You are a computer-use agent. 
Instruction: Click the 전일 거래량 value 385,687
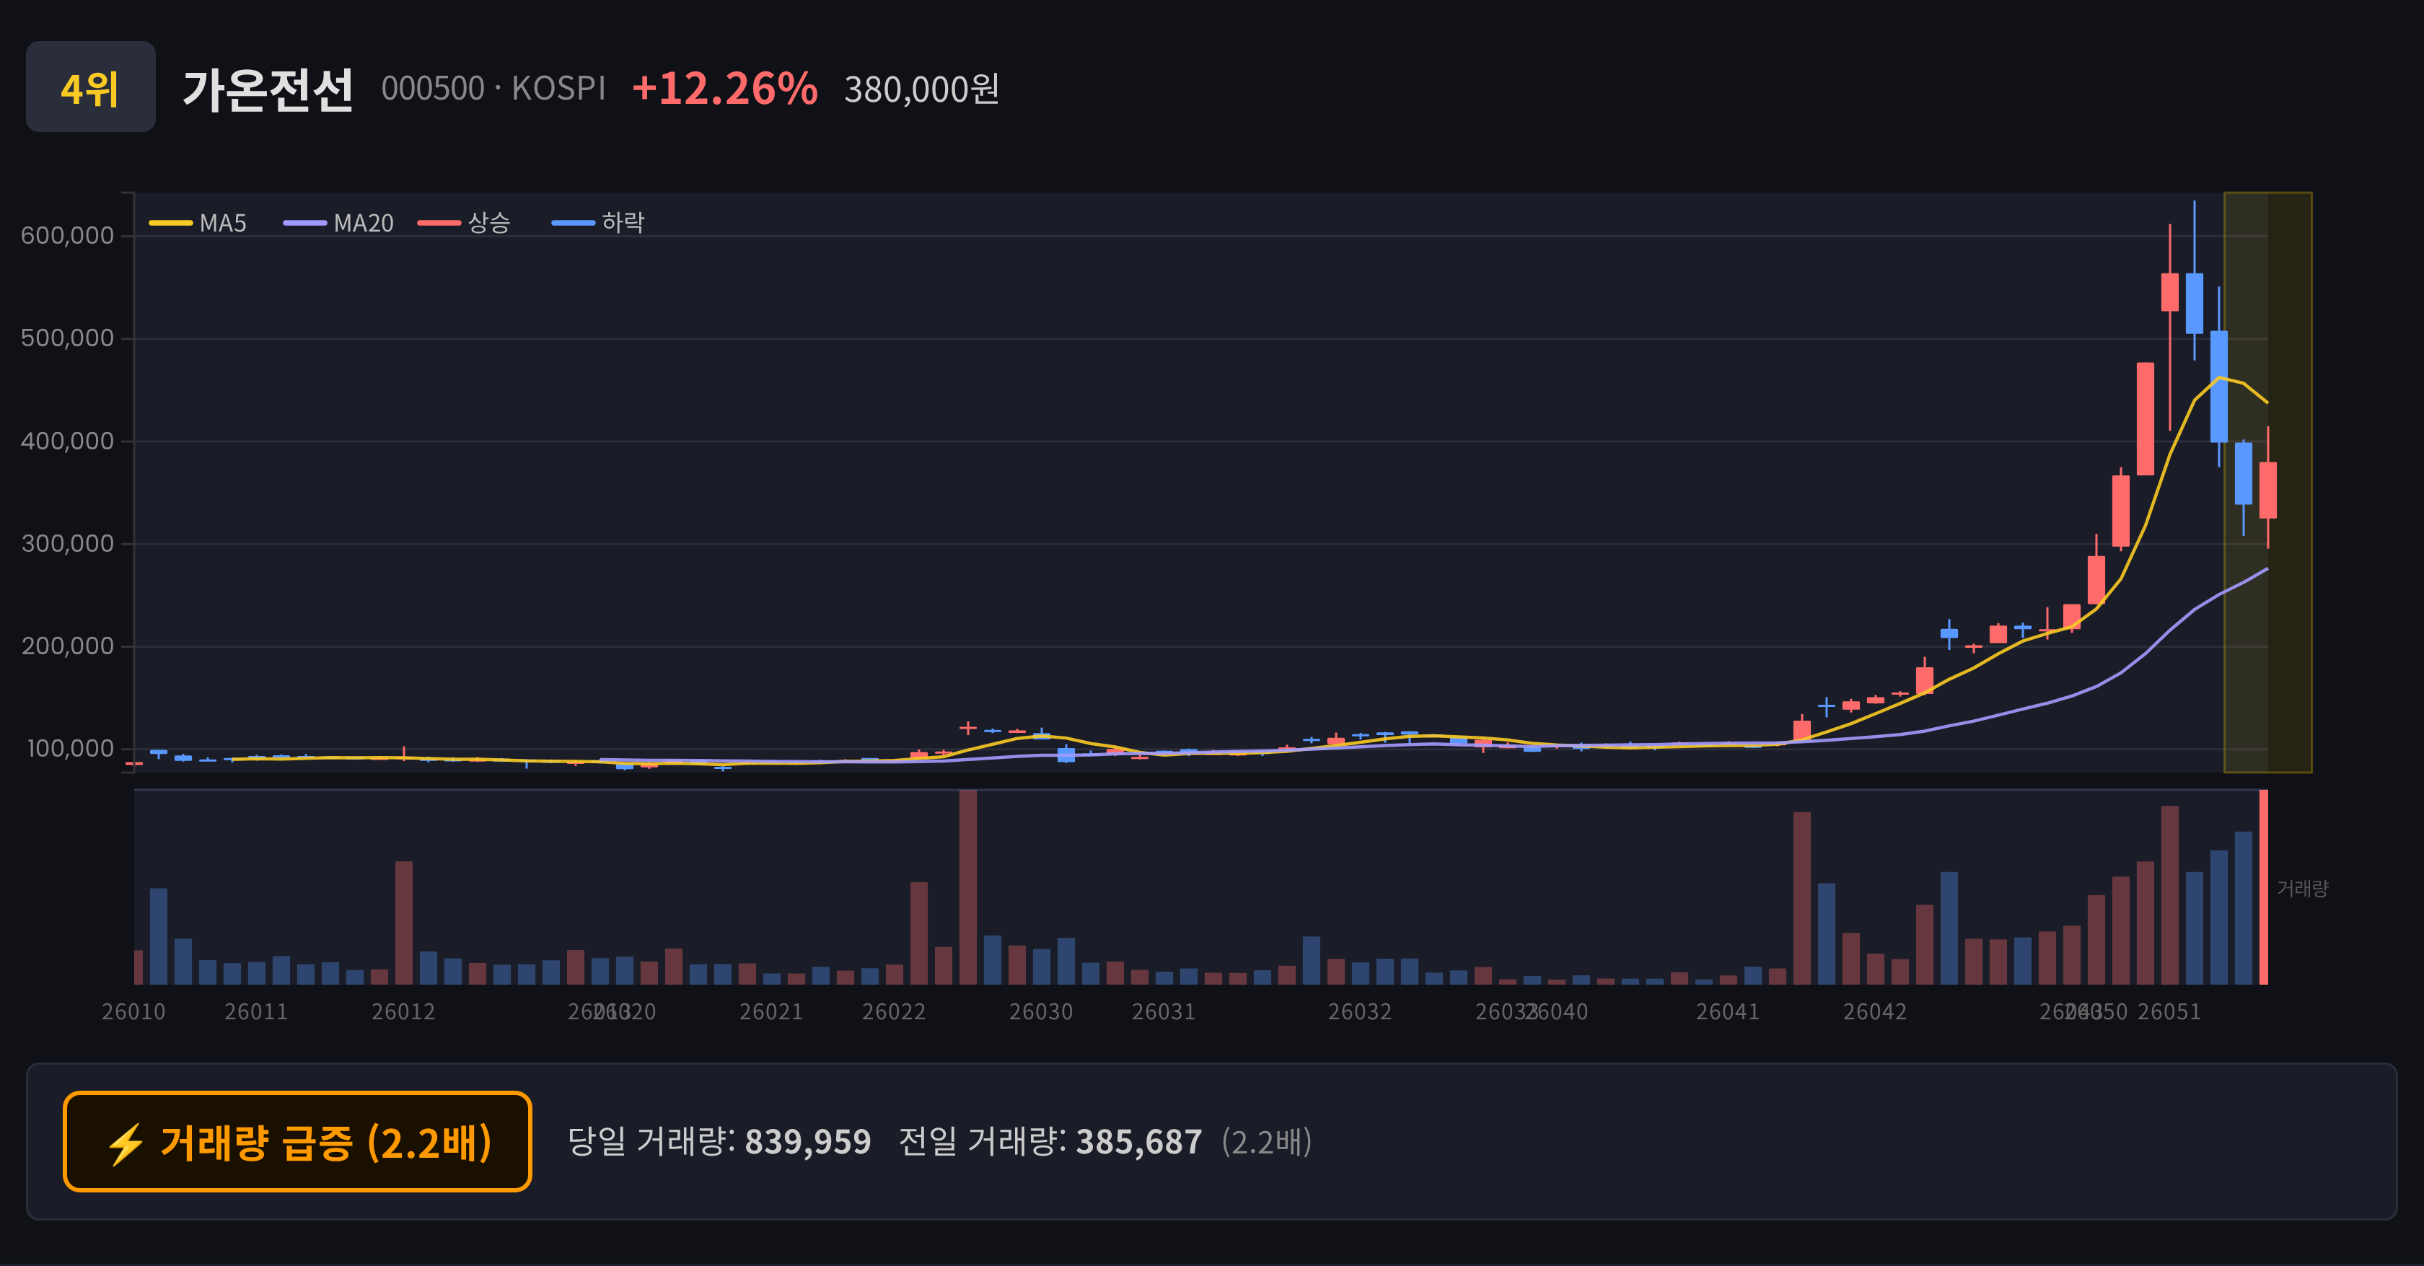(x=1138, y=1142)
